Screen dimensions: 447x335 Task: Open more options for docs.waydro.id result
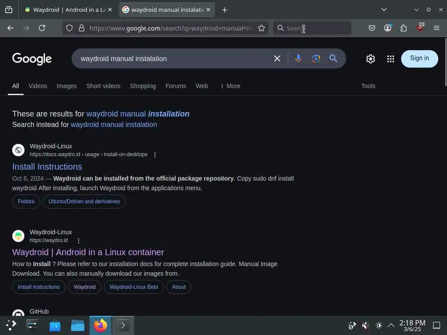[x=155, y=155]
